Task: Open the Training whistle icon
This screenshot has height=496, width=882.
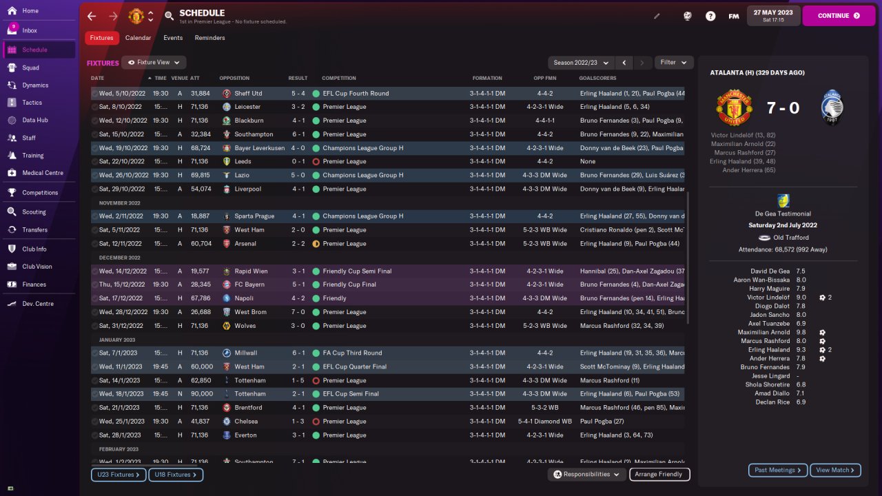Action: 12,156
